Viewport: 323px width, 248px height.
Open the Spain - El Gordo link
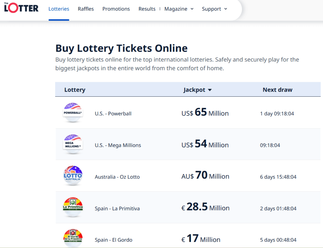pyautogui.click(x=114, y=240)
